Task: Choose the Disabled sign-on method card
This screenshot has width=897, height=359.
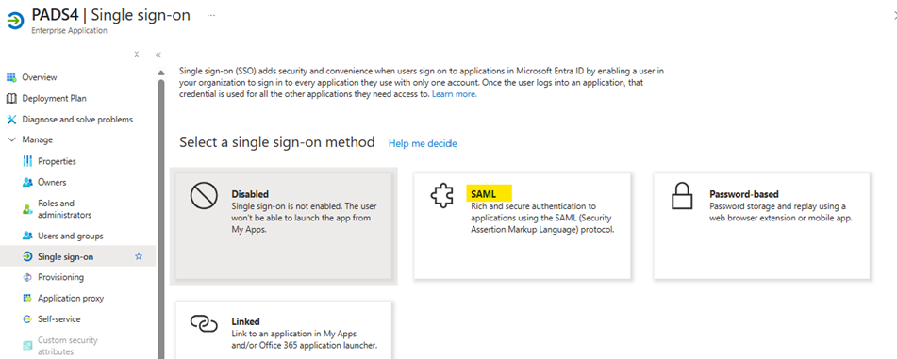Action: pyautogui.click(x=284, y=226)
